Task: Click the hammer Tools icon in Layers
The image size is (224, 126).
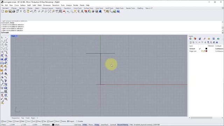Action: [214, 42]
